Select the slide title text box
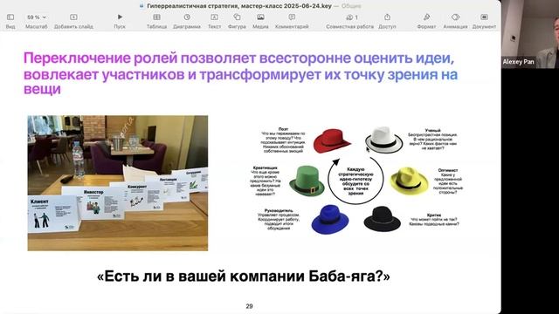The height and width of the screenshot is (314, 559). tap(241, 73)
